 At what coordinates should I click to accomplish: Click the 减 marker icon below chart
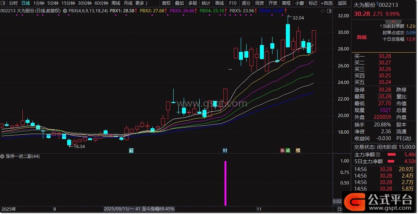[288, 150]
